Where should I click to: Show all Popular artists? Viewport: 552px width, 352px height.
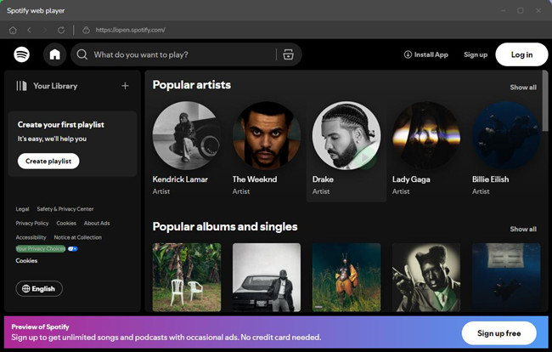click(x=523, y=88)
